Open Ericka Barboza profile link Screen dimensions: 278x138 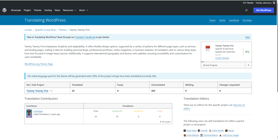[193, 135]
